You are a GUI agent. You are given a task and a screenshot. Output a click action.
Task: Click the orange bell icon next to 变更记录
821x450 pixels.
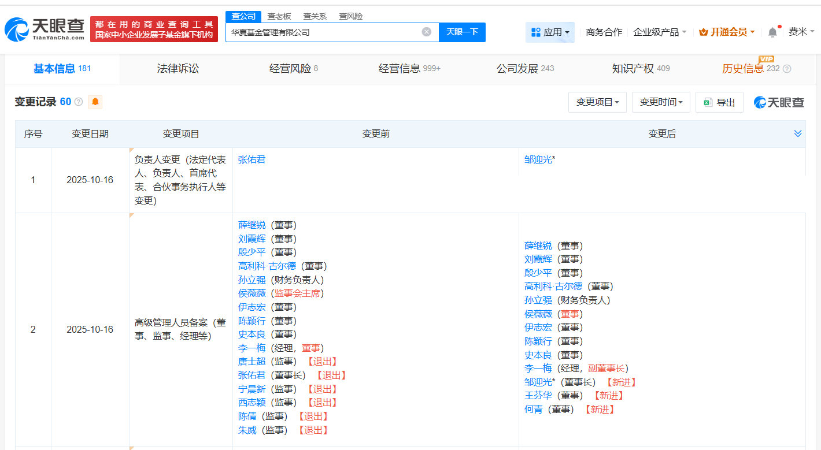coord(95,102)
